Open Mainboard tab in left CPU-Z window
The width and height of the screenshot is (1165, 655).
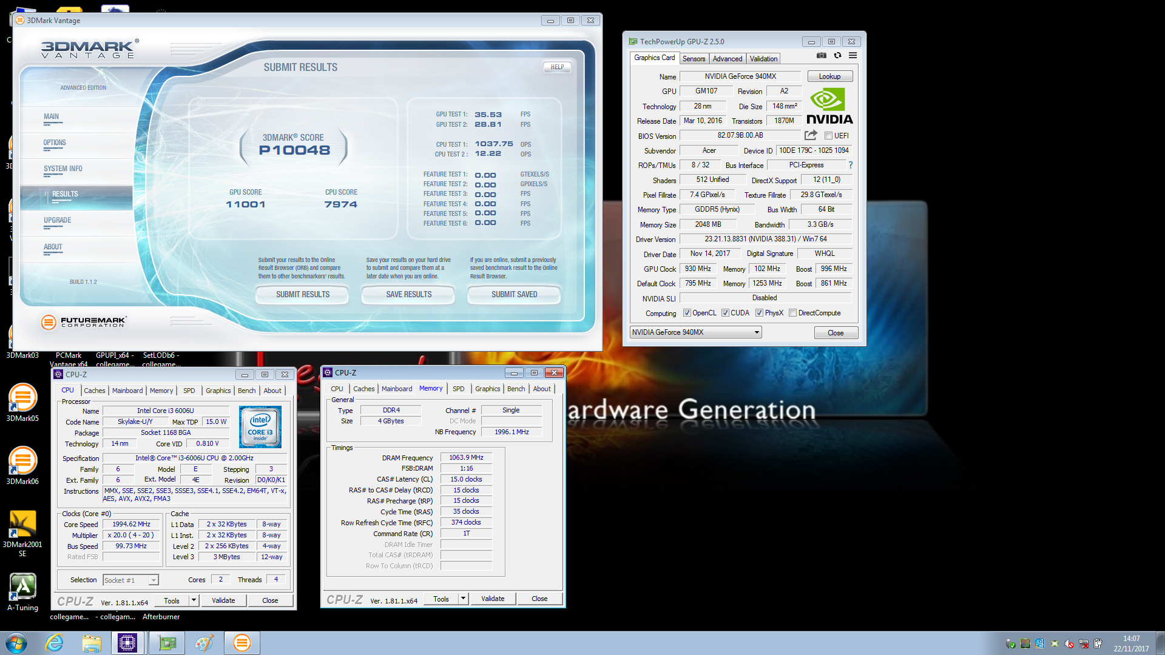tap(127, 391)
